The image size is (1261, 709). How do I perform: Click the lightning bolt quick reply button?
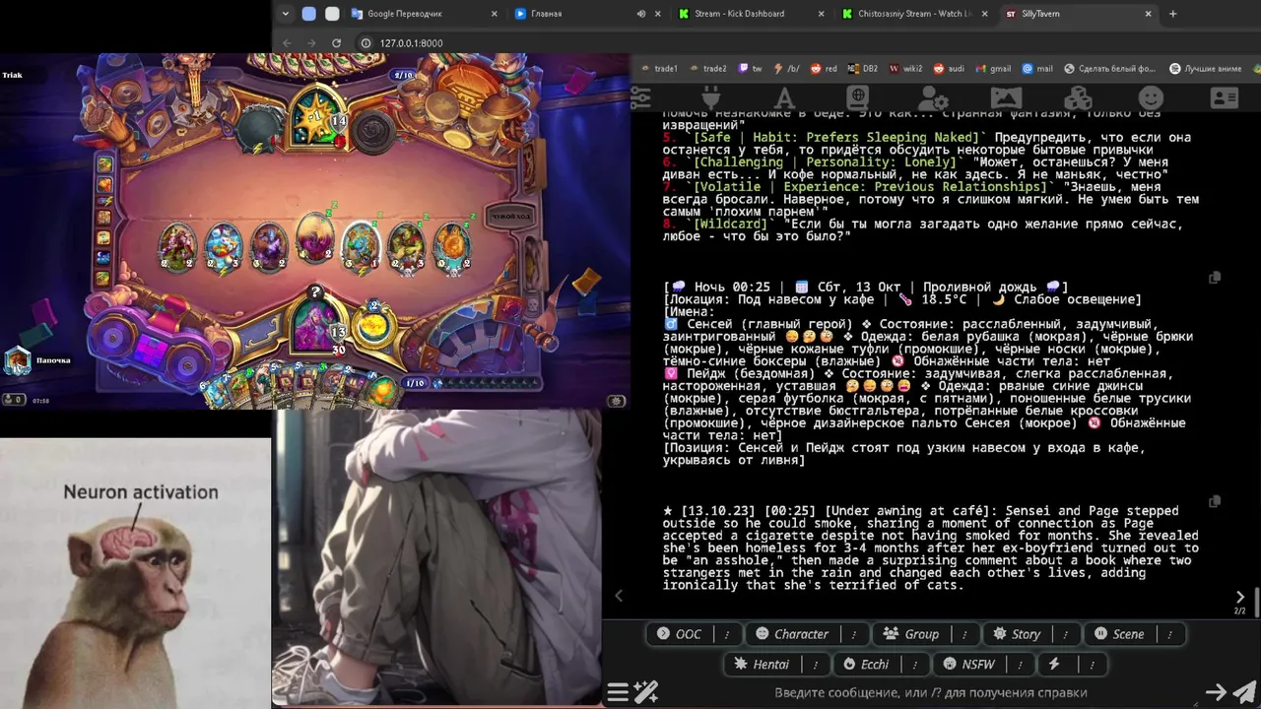(1054, 665)
